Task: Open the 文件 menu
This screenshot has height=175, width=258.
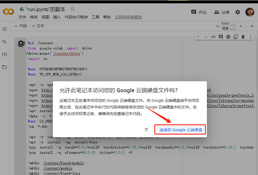Action: [x=22, y=17]
